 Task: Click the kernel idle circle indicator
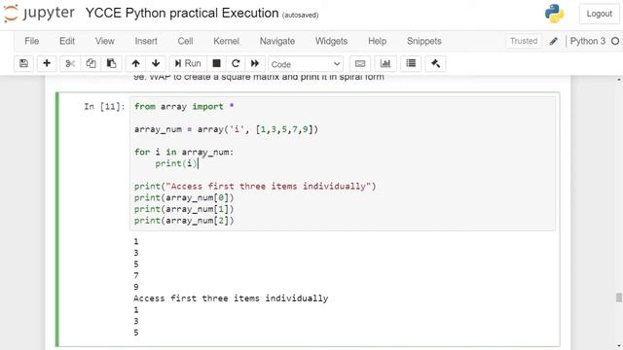(615, 41)
